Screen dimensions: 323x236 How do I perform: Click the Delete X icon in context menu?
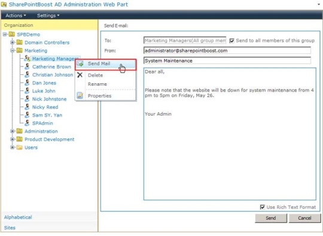coord(80,75)
